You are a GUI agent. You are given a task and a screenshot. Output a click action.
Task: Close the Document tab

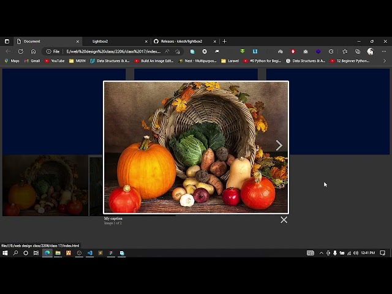pyautogui.click(x=78, y=42)
